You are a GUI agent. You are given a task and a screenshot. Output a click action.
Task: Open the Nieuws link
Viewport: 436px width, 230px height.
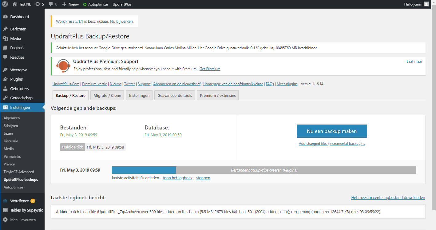coord(116,84)
